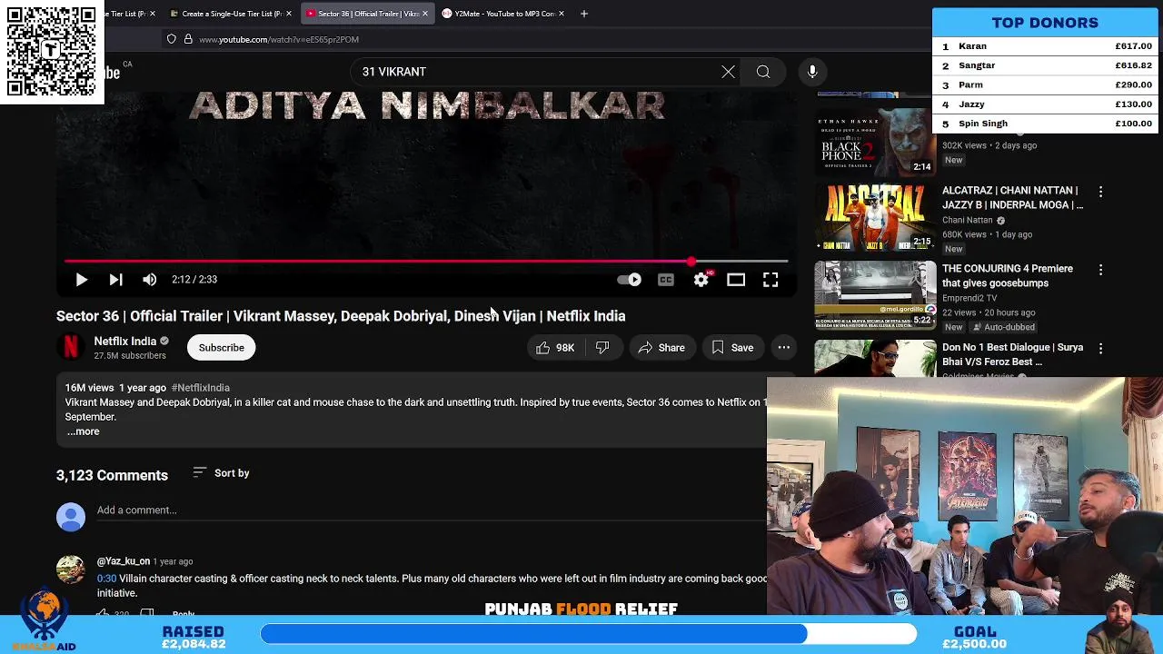This screenshot has width=1163, height=654.
Task: Mute the video player volume
Action: tap(150, 280)
